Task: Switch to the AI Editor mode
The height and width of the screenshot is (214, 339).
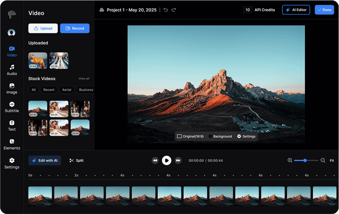Action: [x=296, y=10]
